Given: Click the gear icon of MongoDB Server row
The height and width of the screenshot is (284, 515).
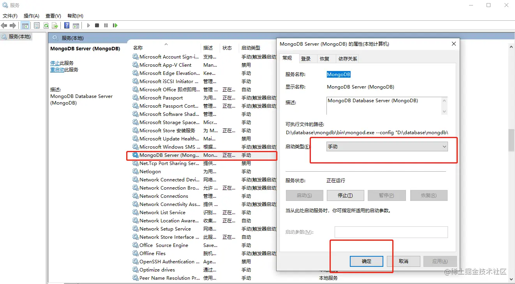Looking at the screenshot, I should point(136,155).
